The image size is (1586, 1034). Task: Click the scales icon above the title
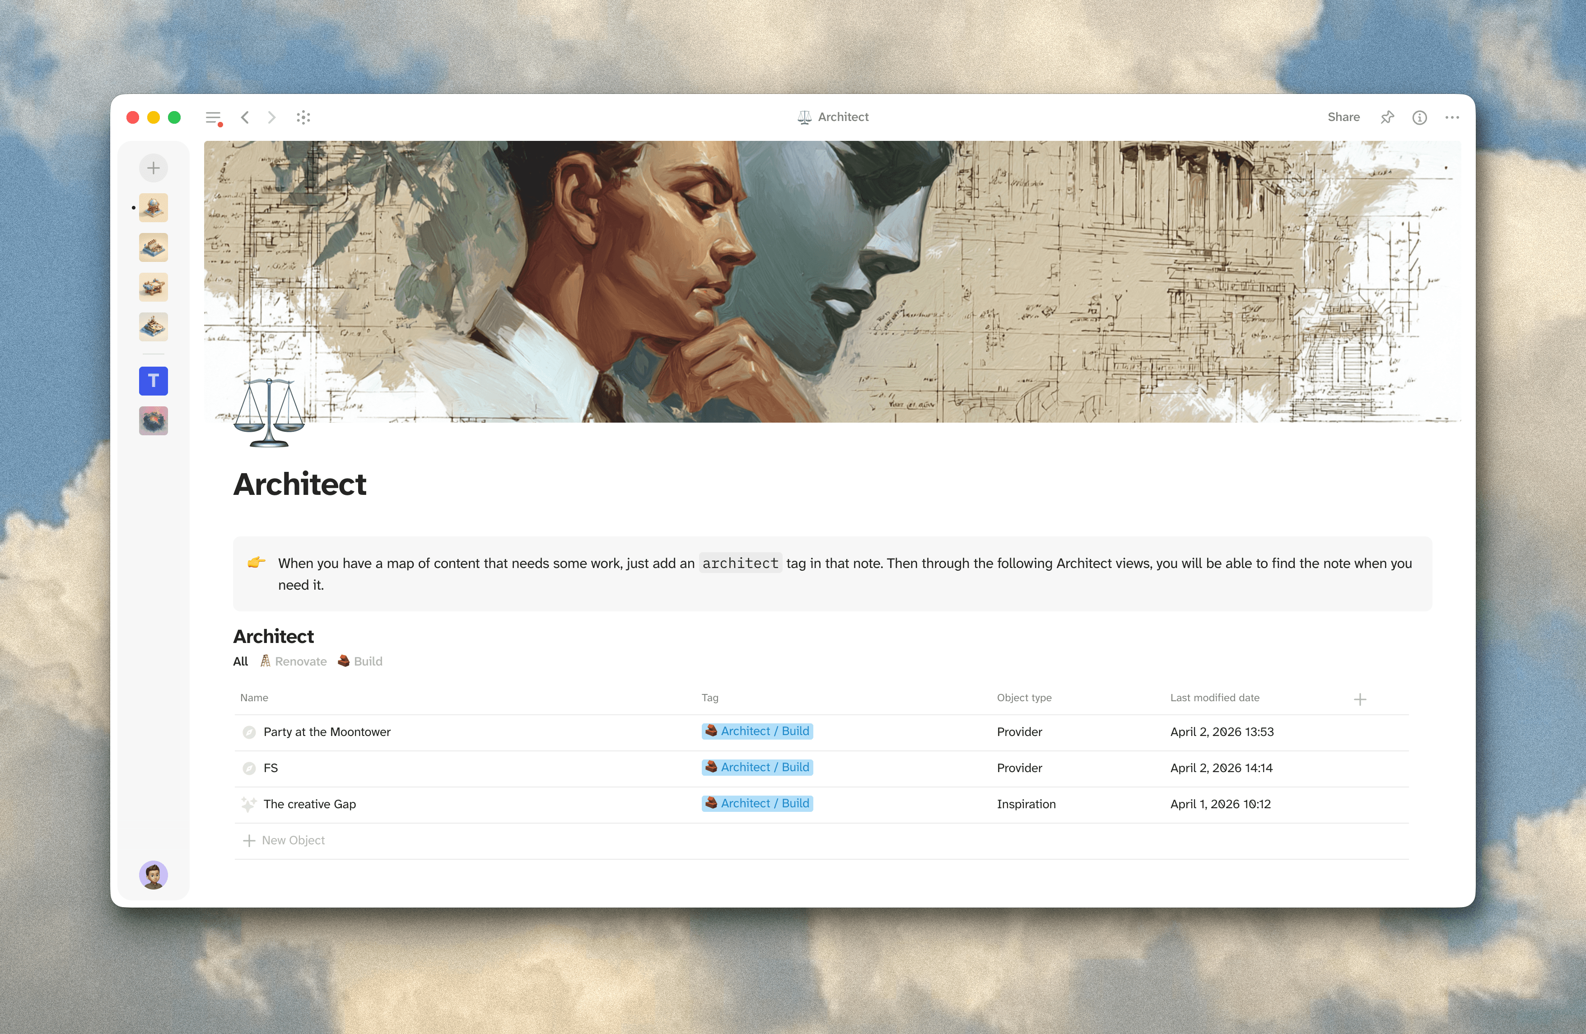(x=269, y=412)
